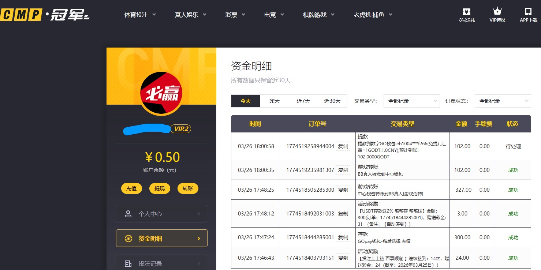Click the 提现 withdraw button
541x270 pixels.
pos(160,188)
